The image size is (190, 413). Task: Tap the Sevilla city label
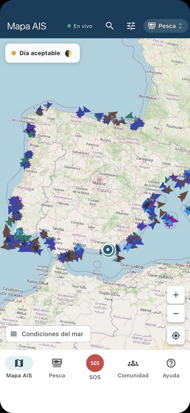tap(58, 229)
